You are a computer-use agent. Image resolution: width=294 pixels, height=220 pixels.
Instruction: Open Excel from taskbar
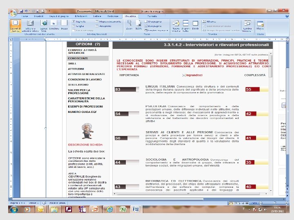point(123,209)
